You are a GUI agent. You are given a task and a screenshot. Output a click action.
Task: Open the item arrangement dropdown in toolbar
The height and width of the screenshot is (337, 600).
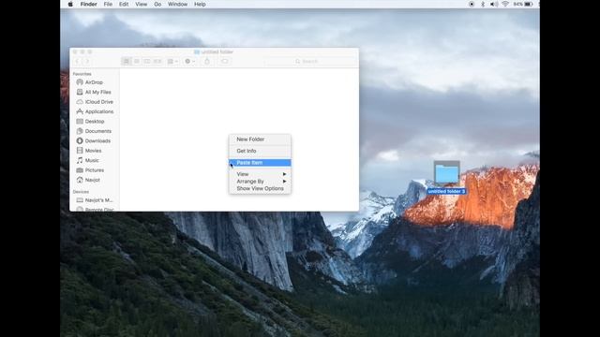tap(172, 61)
